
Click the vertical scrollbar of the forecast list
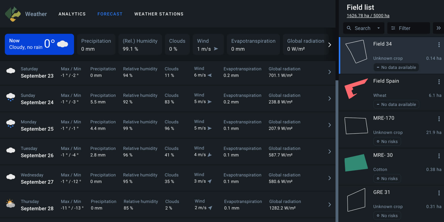337,150
